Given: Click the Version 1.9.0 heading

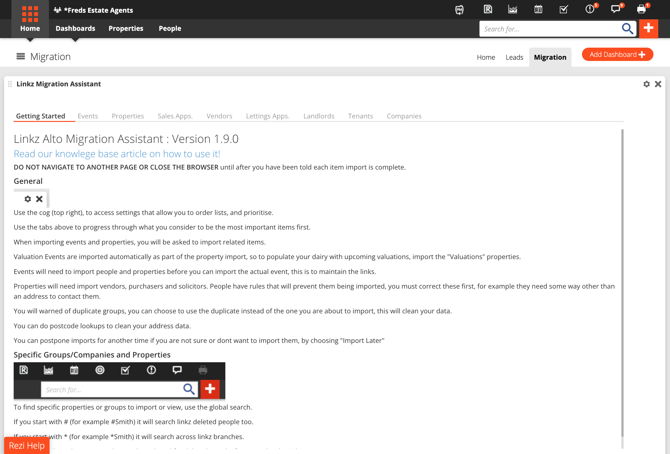Looking at the screenshot, I should 126,139.
